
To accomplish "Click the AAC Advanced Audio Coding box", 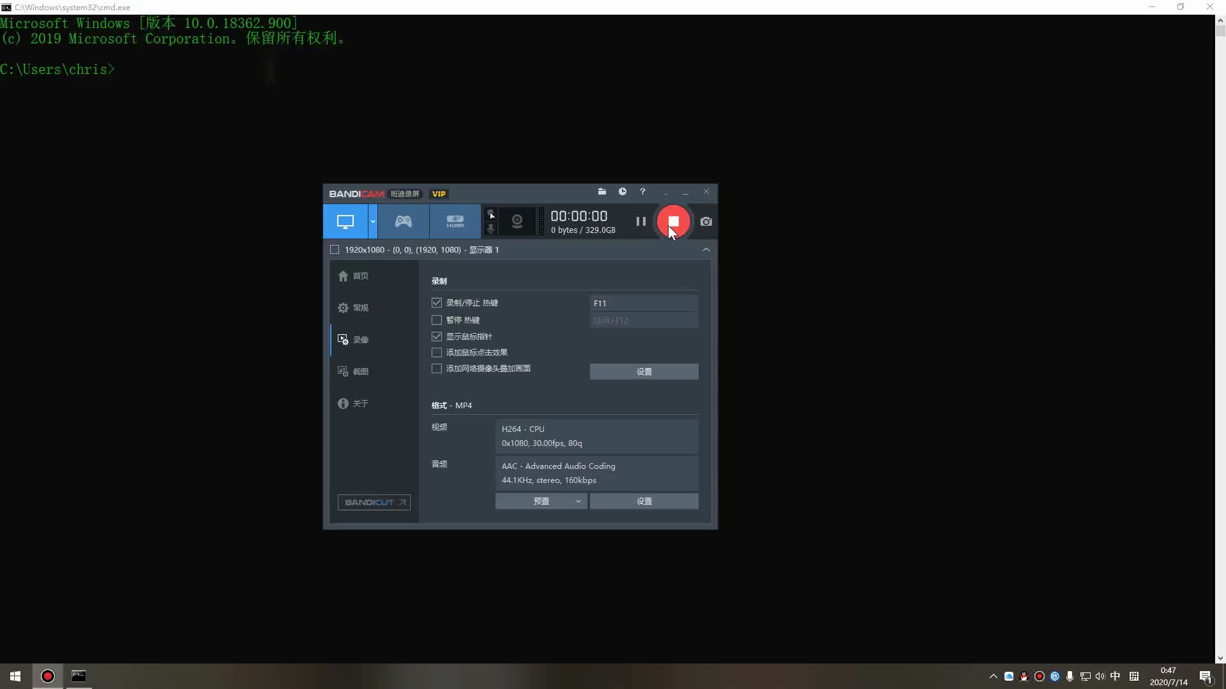I will pos(596,473).
